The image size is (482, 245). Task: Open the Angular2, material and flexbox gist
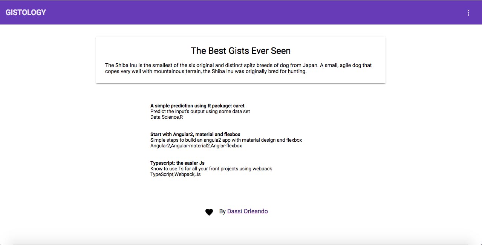(x=195, y=135)
